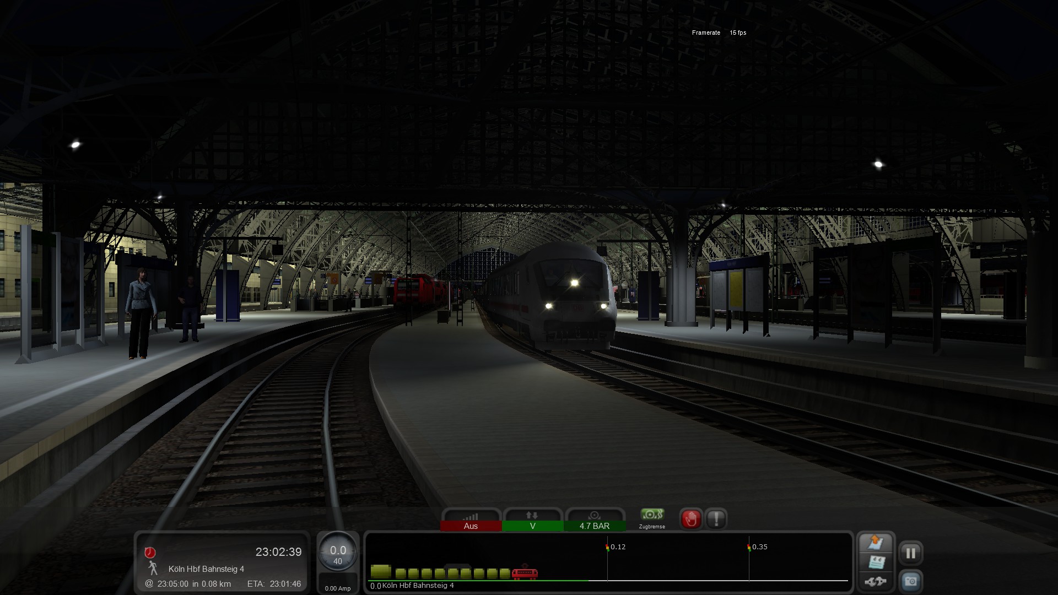1058x595 pixels.
Task: Click the passenger pickup walking icon
Action: coord(153,568)
